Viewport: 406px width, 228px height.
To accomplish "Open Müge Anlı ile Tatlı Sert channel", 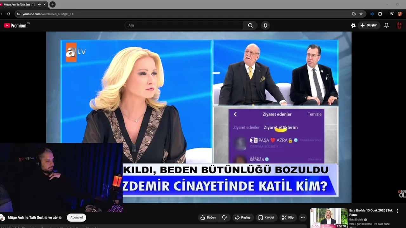I will click(26, 218).
